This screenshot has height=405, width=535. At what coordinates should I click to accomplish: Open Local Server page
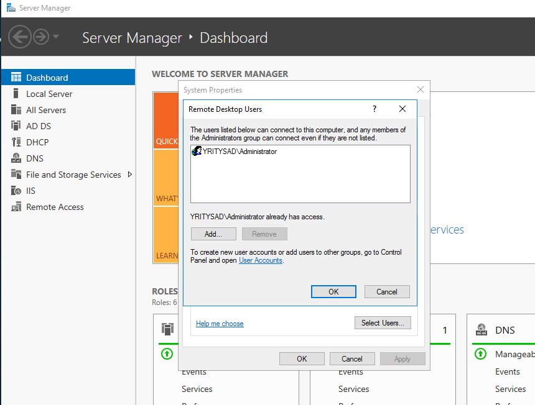pyautogui.click(x=49, y=94)
